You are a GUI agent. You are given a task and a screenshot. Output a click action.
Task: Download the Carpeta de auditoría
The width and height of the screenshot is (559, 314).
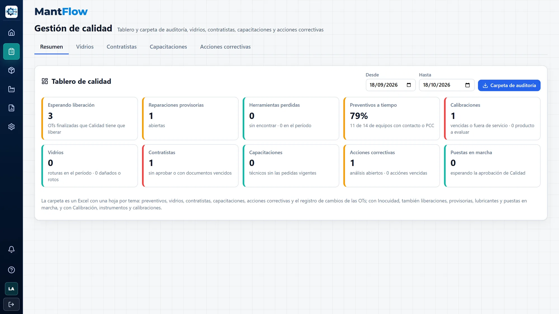pyautogui.click(x=509, y=85)
